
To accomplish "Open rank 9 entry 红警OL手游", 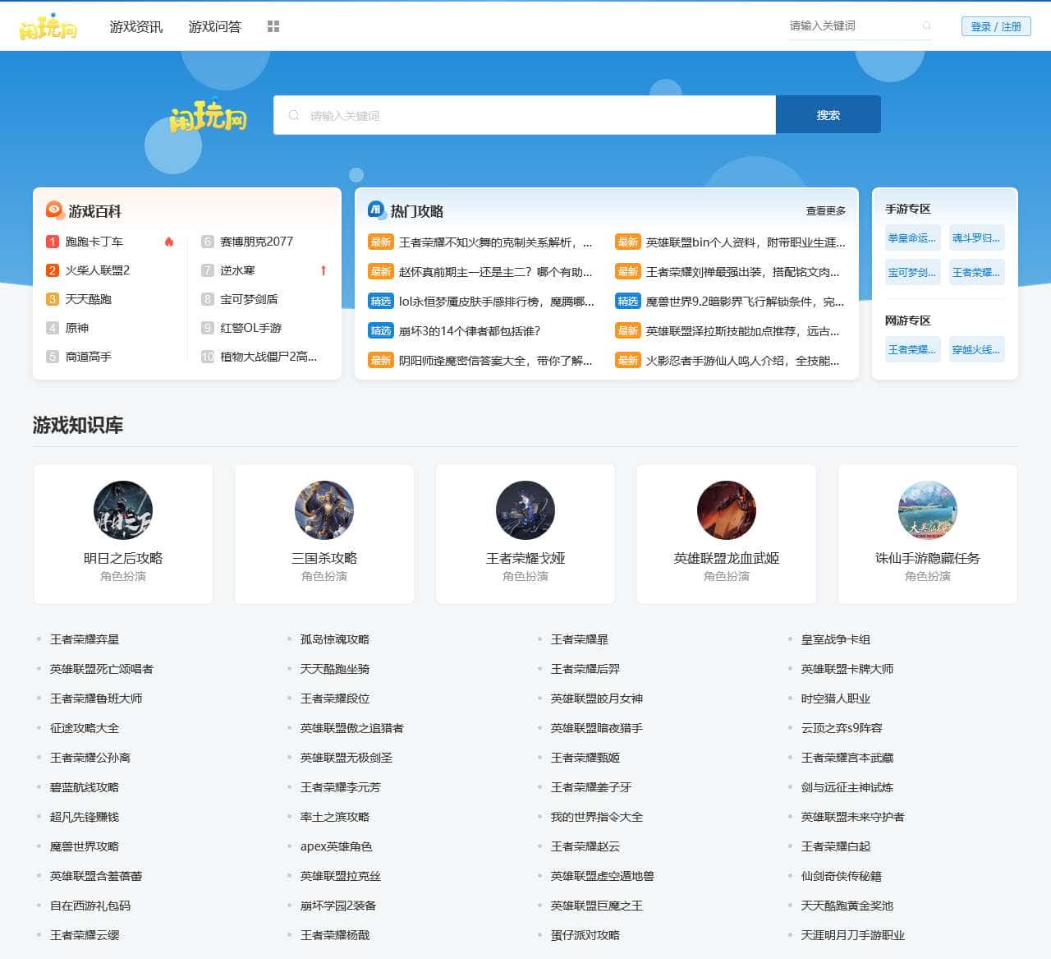I will click(x=251, y=328).
